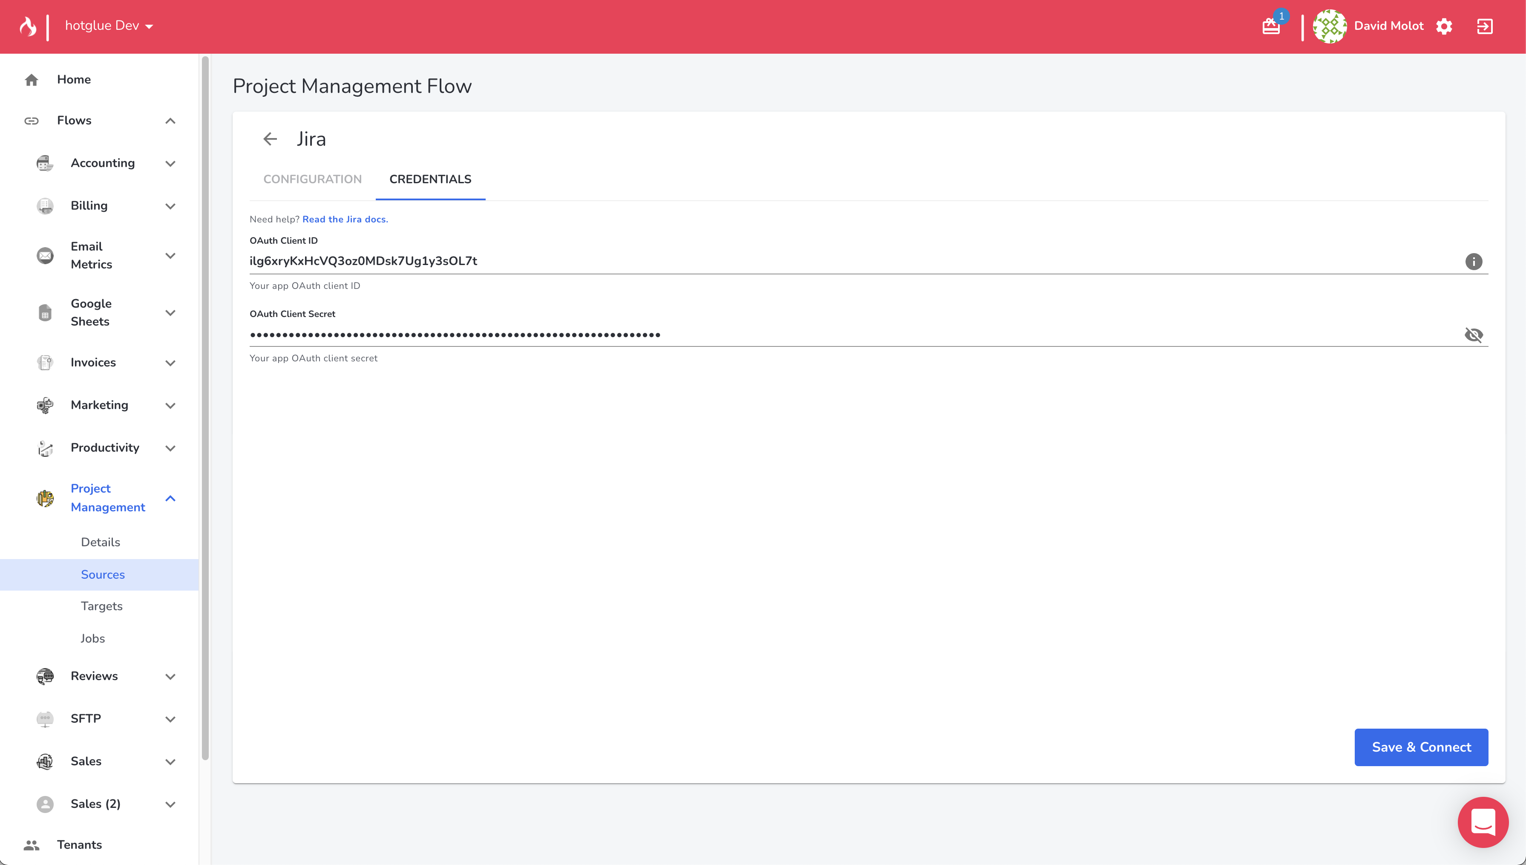
Task: Collapse the Flows section
Action: tap(170, 121)
